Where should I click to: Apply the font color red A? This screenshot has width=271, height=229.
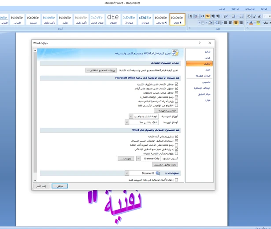click(251, 22)
